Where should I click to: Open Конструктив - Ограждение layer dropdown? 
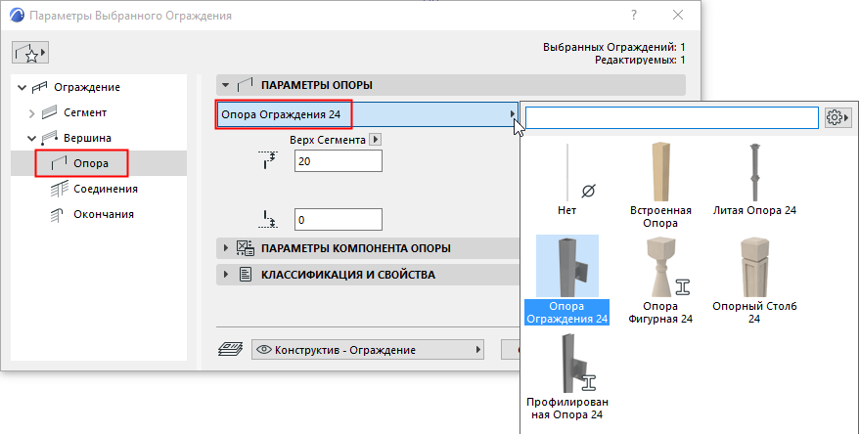point(368,350)
